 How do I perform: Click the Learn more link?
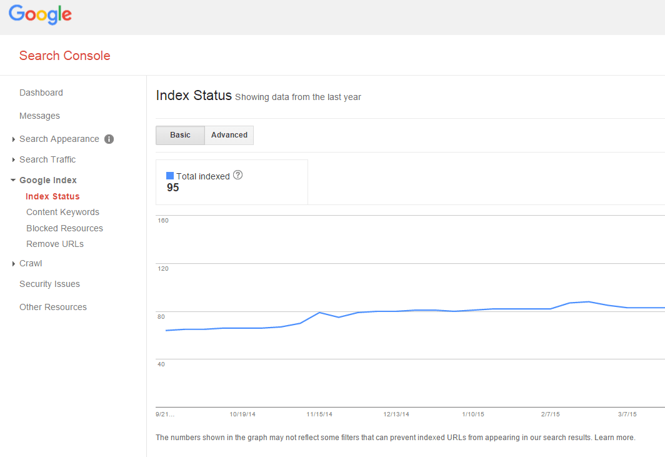614,438
